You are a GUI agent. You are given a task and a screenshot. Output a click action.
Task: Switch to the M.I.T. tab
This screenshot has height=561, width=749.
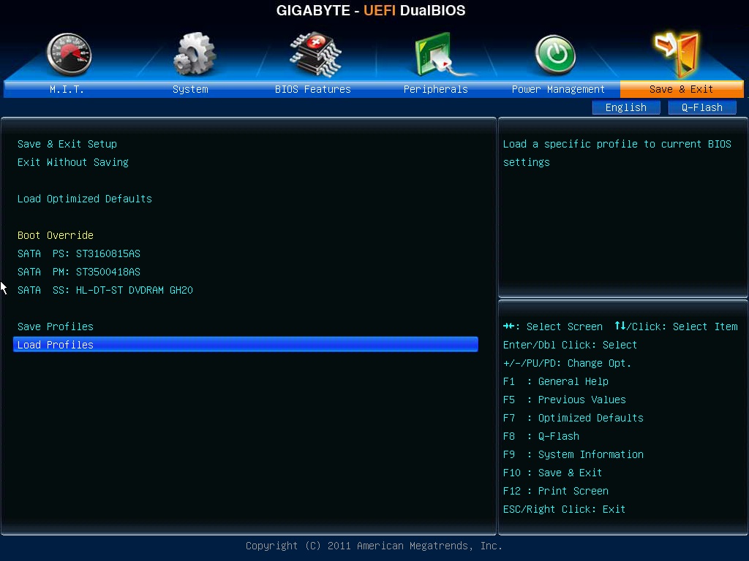tap(67, 89)
